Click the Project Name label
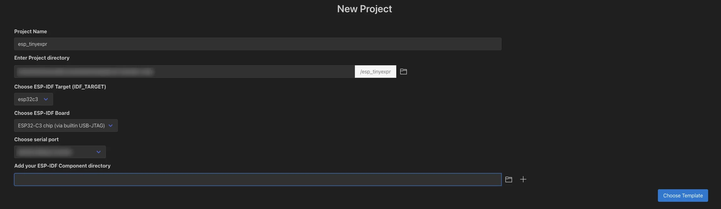This screenshot has height=209, width=721. (30, 31)
